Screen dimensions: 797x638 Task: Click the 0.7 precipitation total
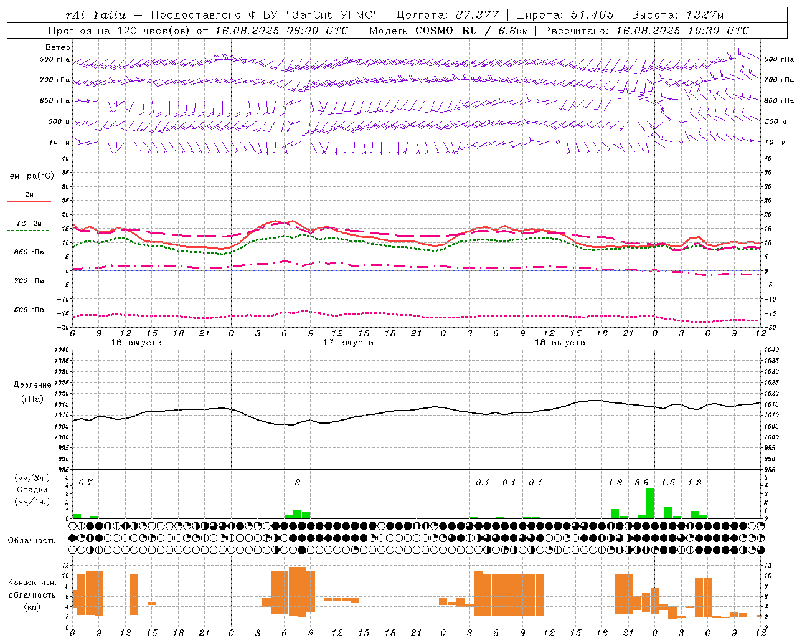85,483
